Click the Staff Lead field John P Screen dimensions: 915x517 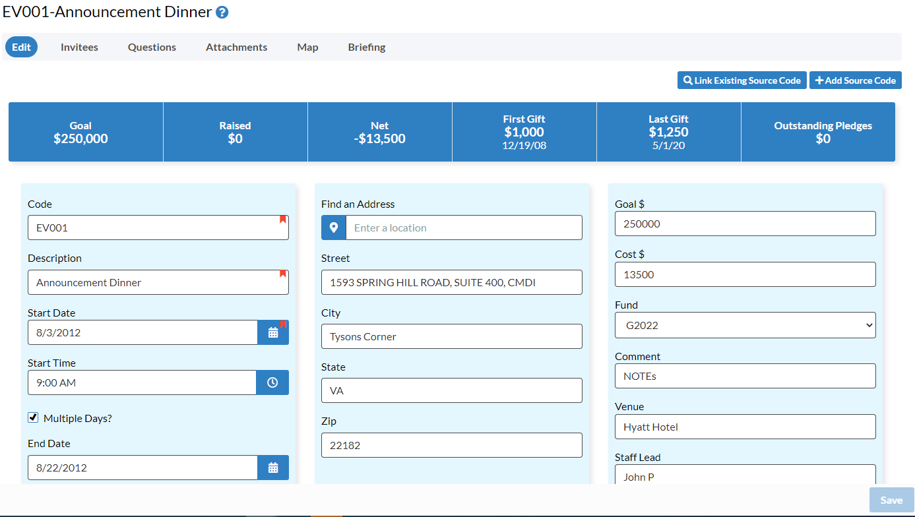point(745,475)
